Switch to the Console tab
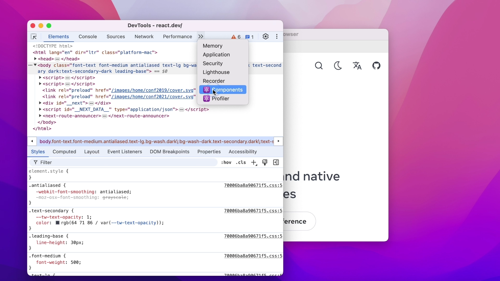This screenshot has width=500, height=281. click(87, 36)
